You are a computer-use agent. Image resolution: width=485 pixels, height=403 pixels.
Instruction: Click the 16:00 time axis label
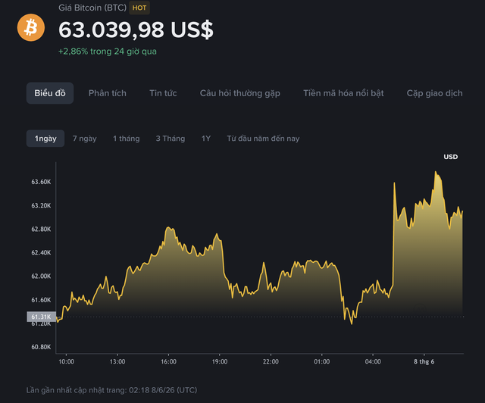tap(168, 361)
